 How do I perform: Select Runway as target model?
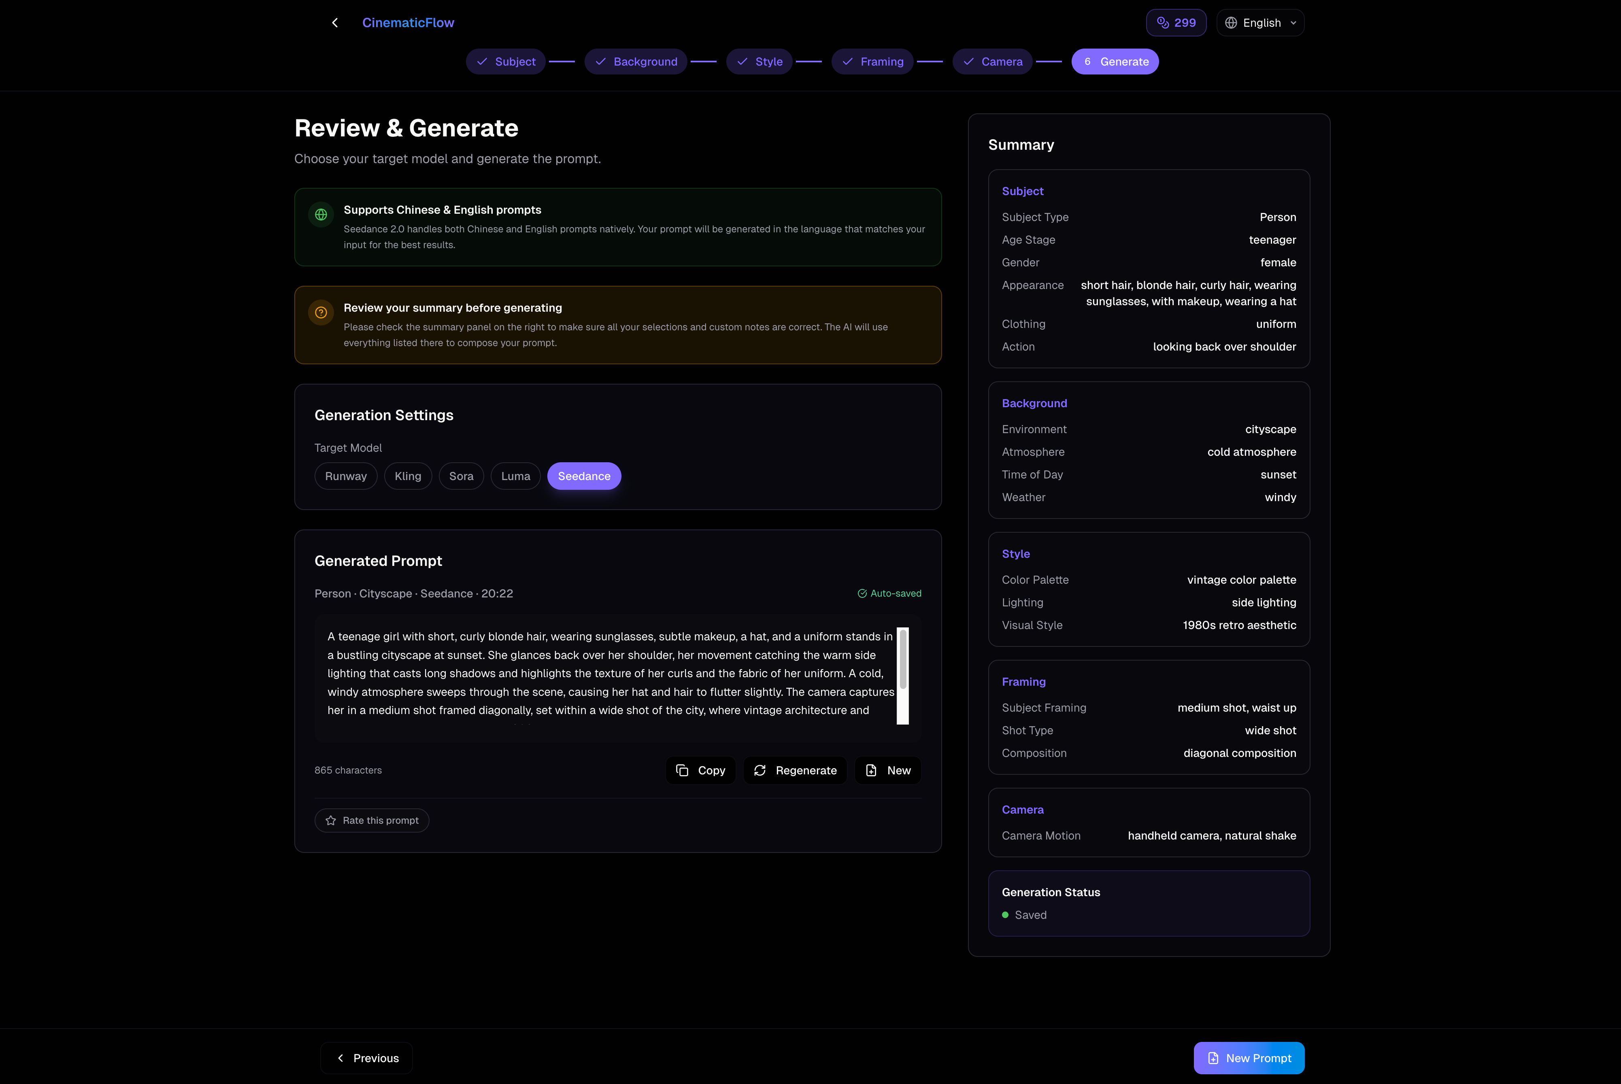[x=346, y=476]
